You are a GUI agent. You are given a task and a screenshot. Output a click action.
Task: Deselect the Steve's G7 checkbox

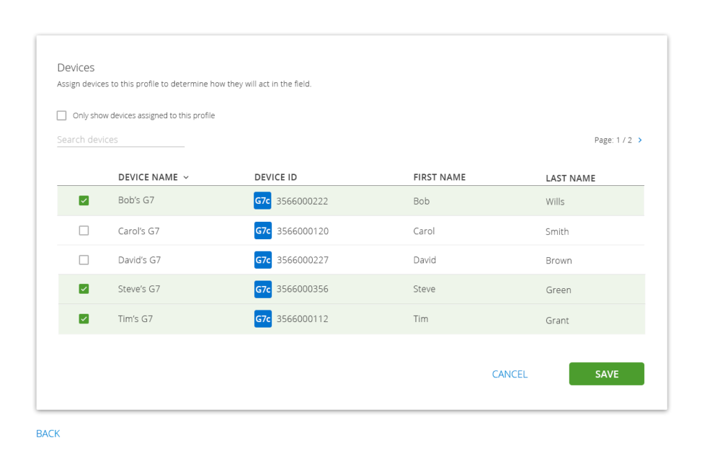84,289
